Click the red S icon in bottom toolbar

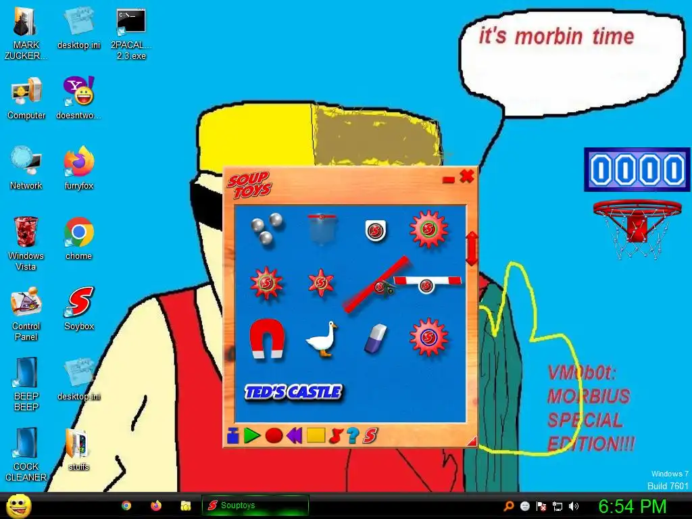pos(370,436)
